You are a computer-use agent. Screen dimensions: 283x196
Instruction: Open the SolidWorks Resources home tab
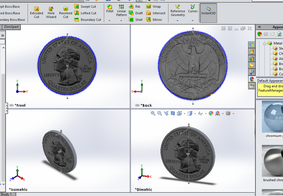pyautogui.click(x=252, y=52)
